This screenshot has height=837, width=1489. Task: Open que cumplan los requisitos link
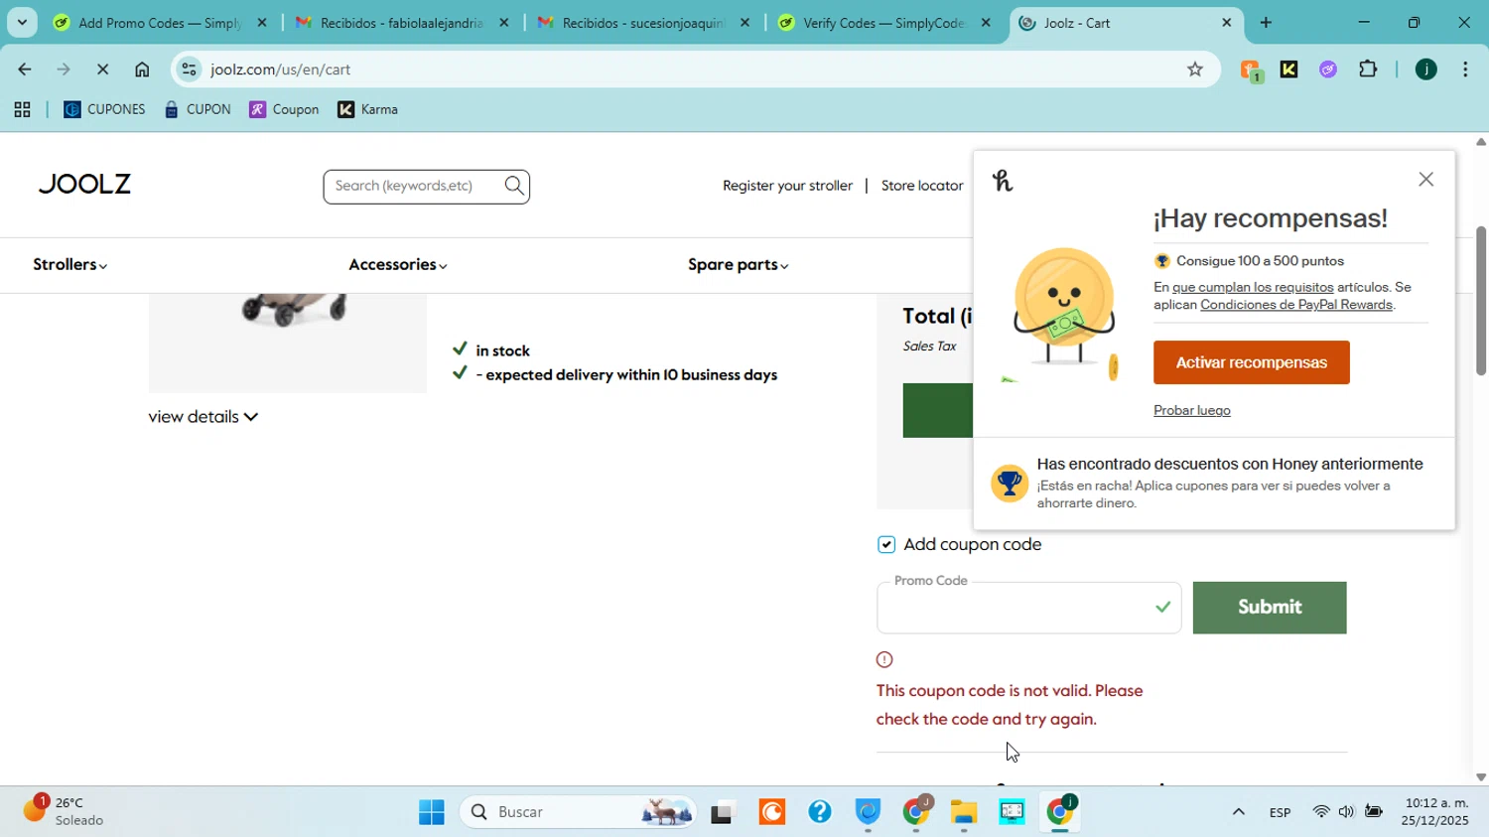click(x=1253, y=288)
